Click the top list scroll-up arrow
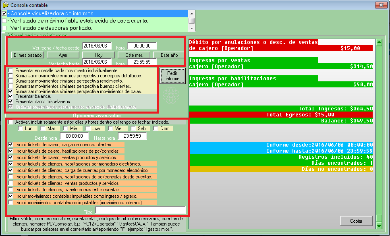 (x=191, y=13)
